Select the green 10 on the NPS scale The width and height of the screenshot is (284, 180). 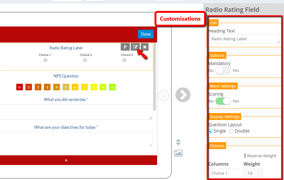(112, 87)
